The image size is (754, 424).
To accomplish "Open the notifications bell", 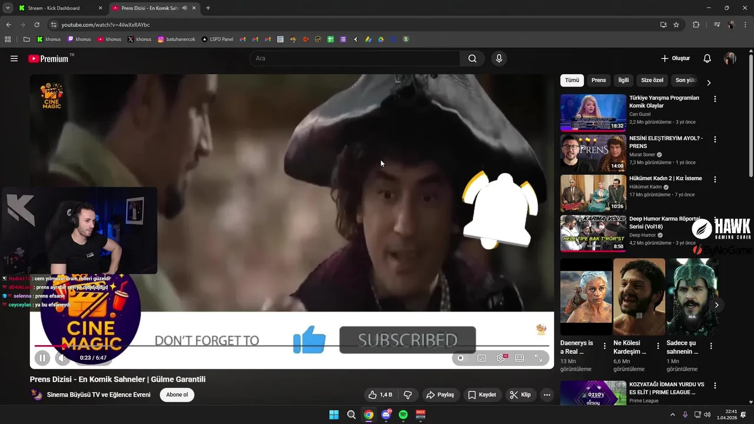I will (x=707, y=58).
